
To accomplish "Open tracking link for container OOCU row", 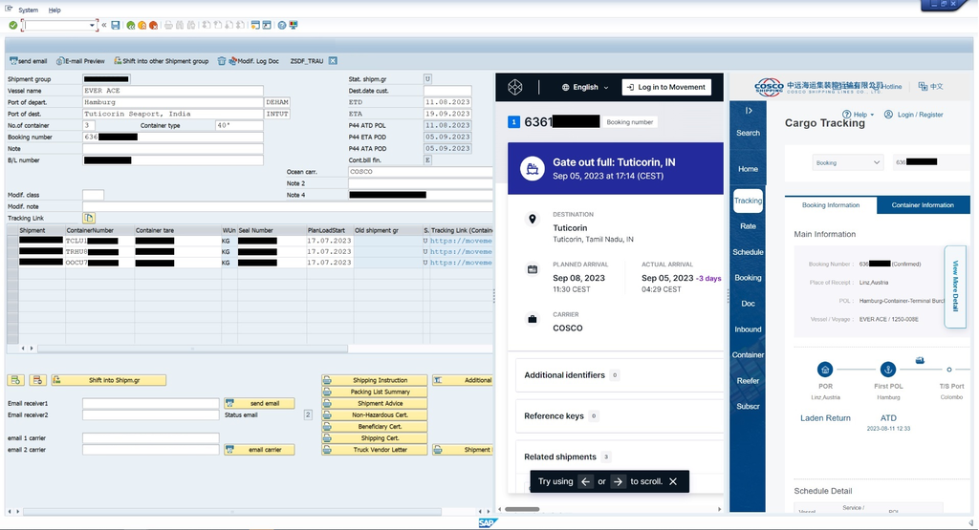I will click(461, 263).
